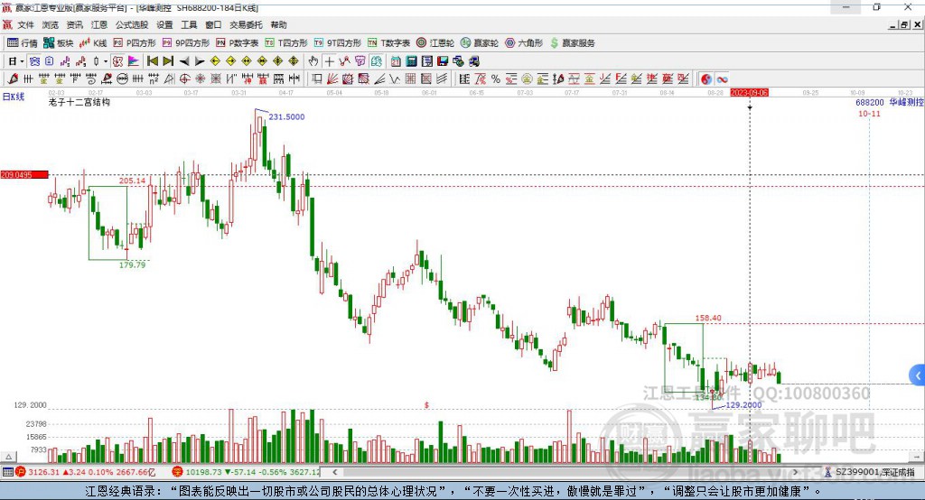Click SZ399001 深证成指 in status bar
925x500 pixels.
869,472
